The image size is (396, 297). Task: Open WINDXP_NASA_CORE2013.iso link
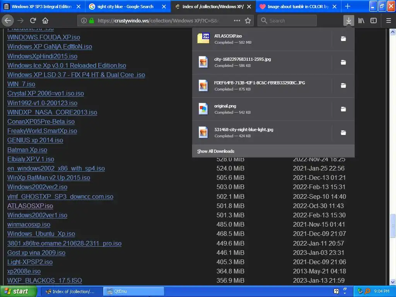(52, 113)
